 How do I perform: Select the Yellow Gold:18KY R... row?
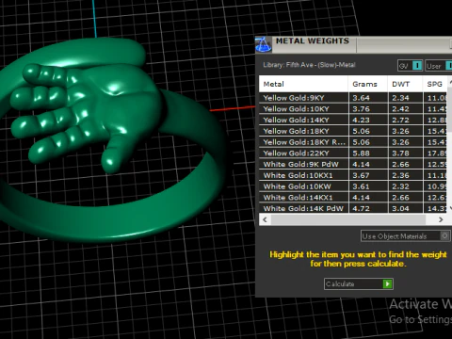[x=352, y=142]
